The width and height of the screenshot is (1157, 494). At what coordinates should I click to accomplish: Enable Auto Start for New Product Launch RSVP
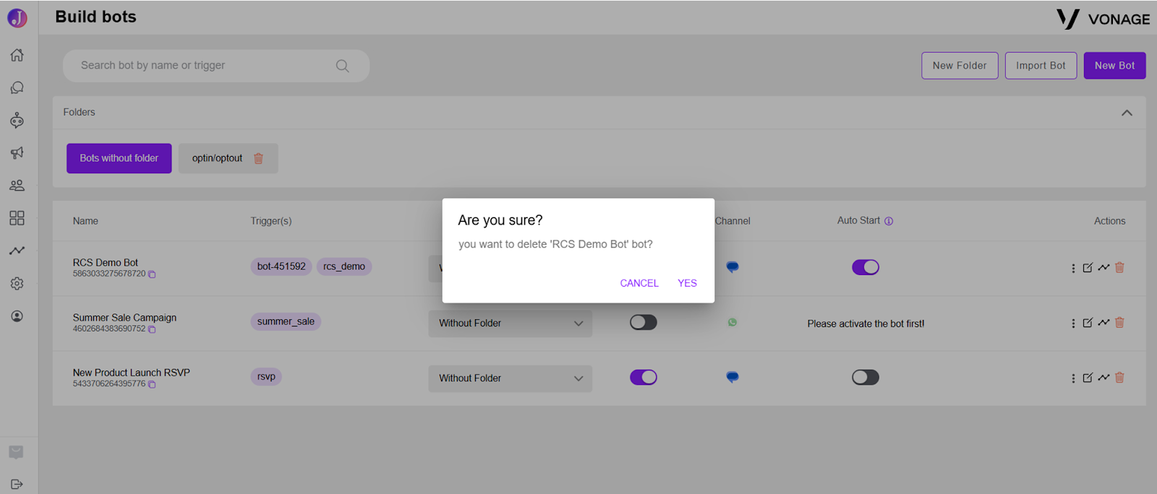[x=865, y=377]
